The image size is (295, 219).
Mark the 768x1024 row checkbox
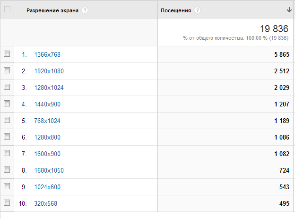pos(7,120)
